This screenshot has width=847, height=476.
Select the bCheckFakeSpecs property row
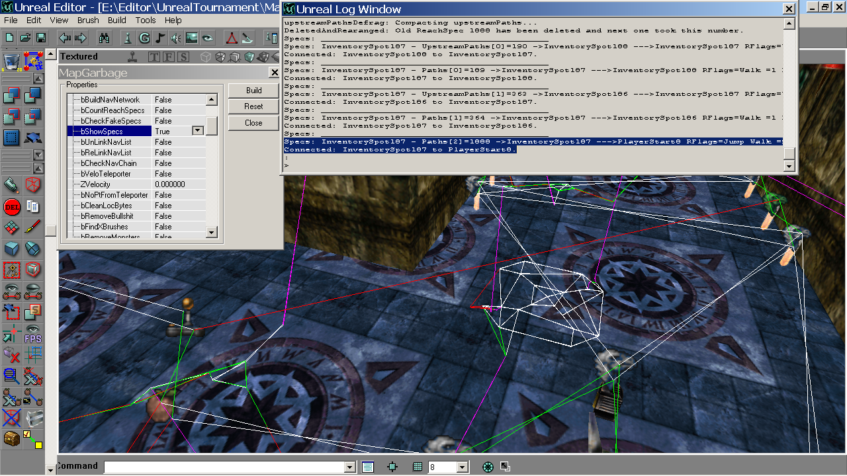click(136, 121)
